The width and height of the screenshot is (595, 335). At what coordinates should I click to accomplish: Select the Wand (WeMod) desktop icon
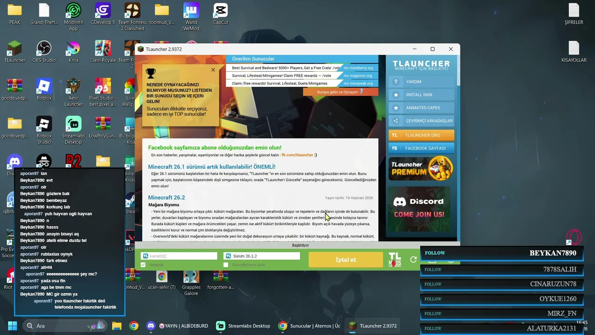[191, 17]
